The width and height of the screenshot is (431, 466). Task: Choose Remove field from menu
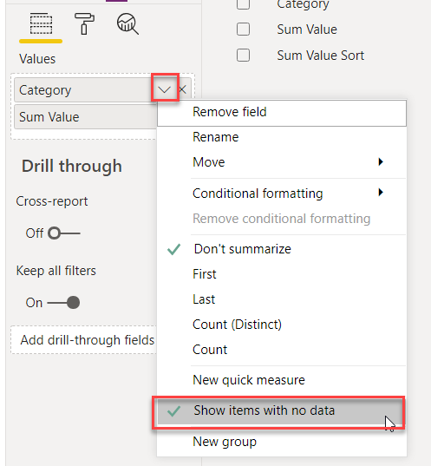pos(282,112)
